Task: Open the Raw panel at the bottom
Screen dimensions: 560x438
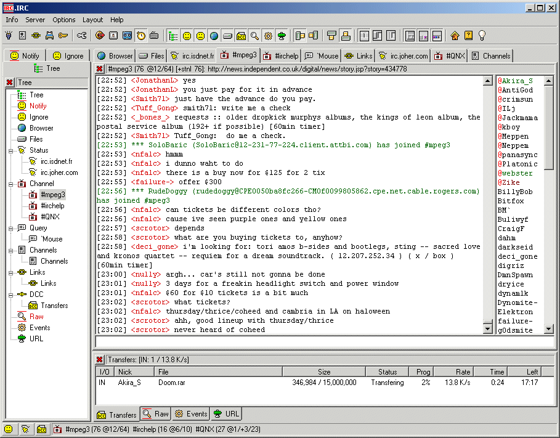Action: (x=155, y=413)
